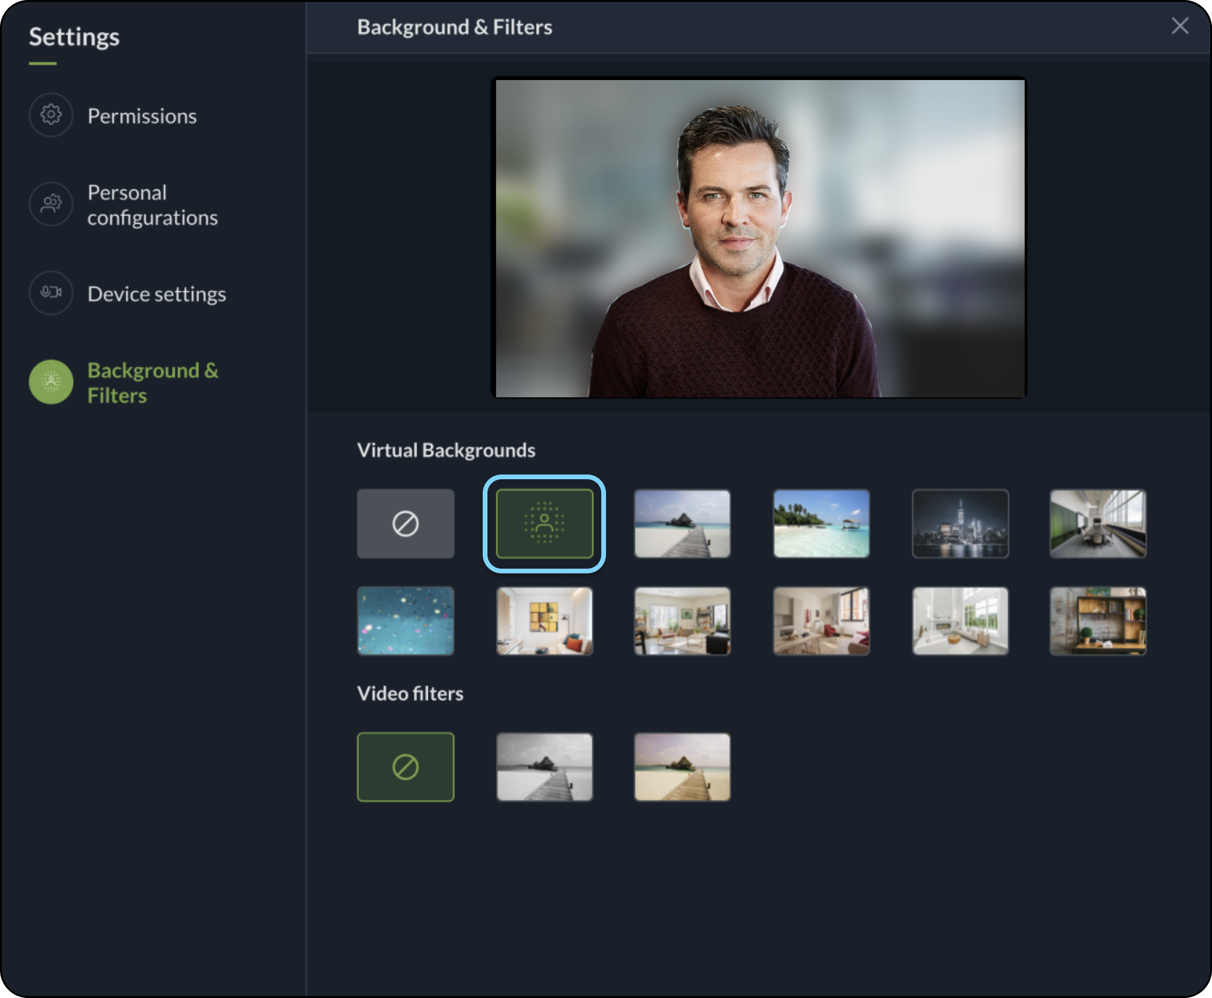The image size is (1212, 998).
Task: Choose the office corridor background
Action: coord(1098,523)
